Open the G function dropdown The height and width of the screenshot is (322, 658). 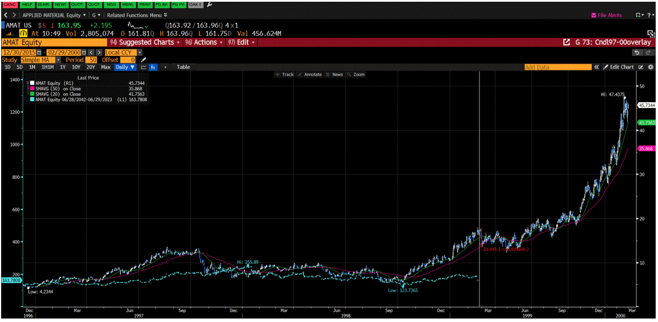tap(96, 15)
